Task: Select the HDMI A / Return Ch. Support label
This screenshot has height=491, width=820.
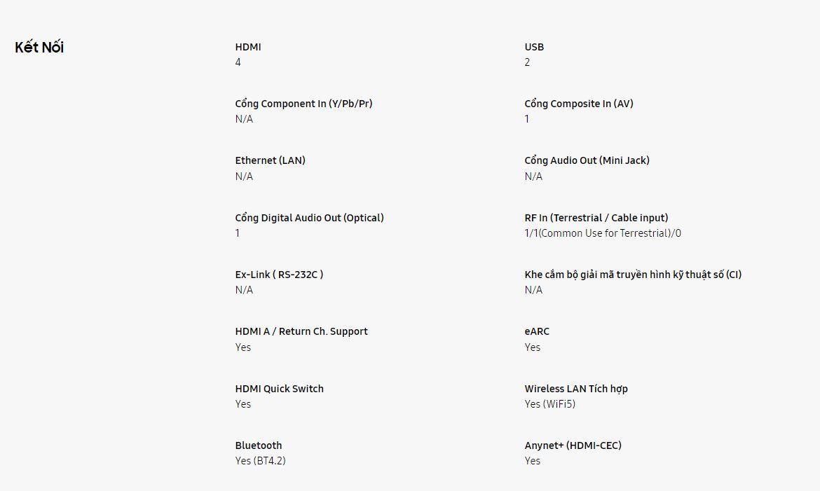Action: point(301,331)
